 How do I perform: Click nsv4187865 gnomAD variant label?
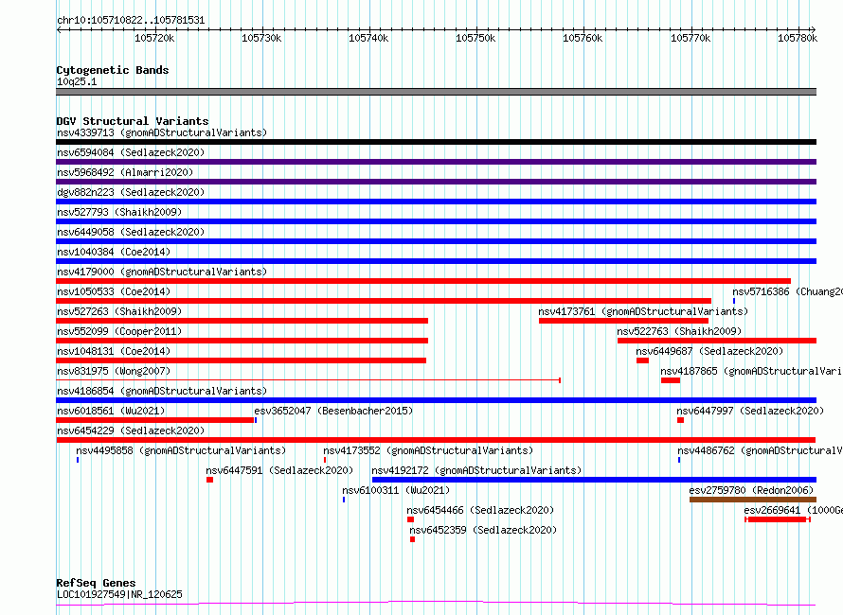[x=751, y=371]
